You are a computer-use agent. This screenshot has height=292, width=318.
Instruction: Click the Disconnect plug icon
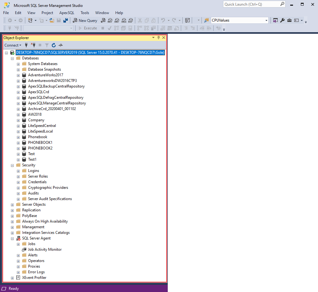[x=33, y=45]
